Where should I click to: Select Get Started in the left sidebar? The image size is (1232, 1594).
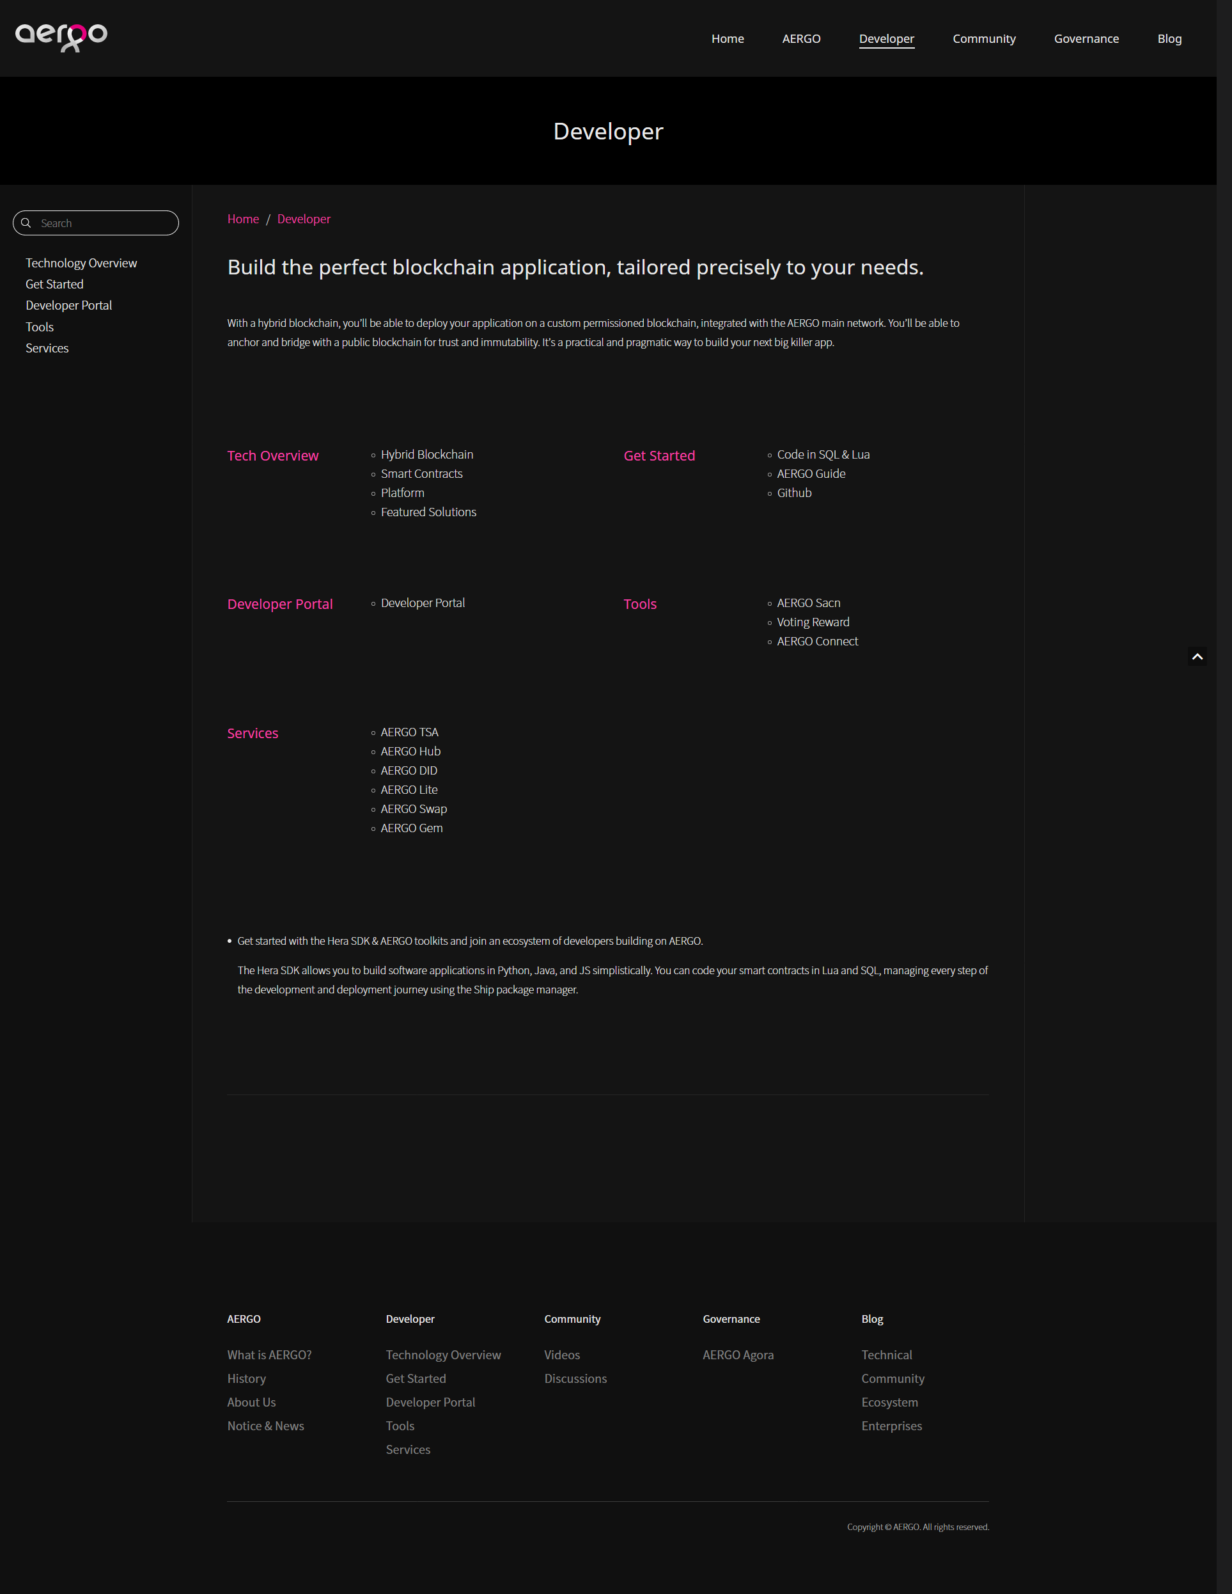[55, 284]
